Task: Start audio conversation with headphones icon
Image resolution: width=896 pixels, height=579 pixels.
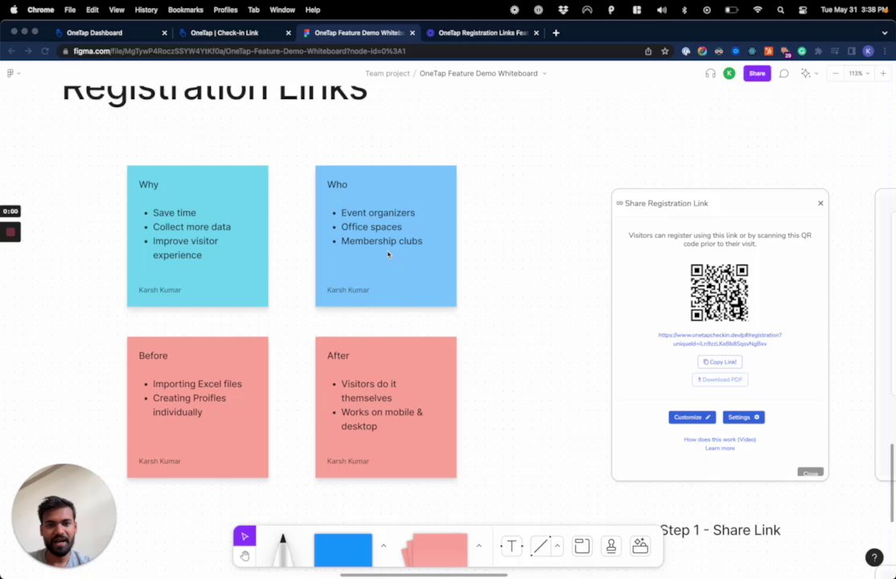Action: click(709, 73)
